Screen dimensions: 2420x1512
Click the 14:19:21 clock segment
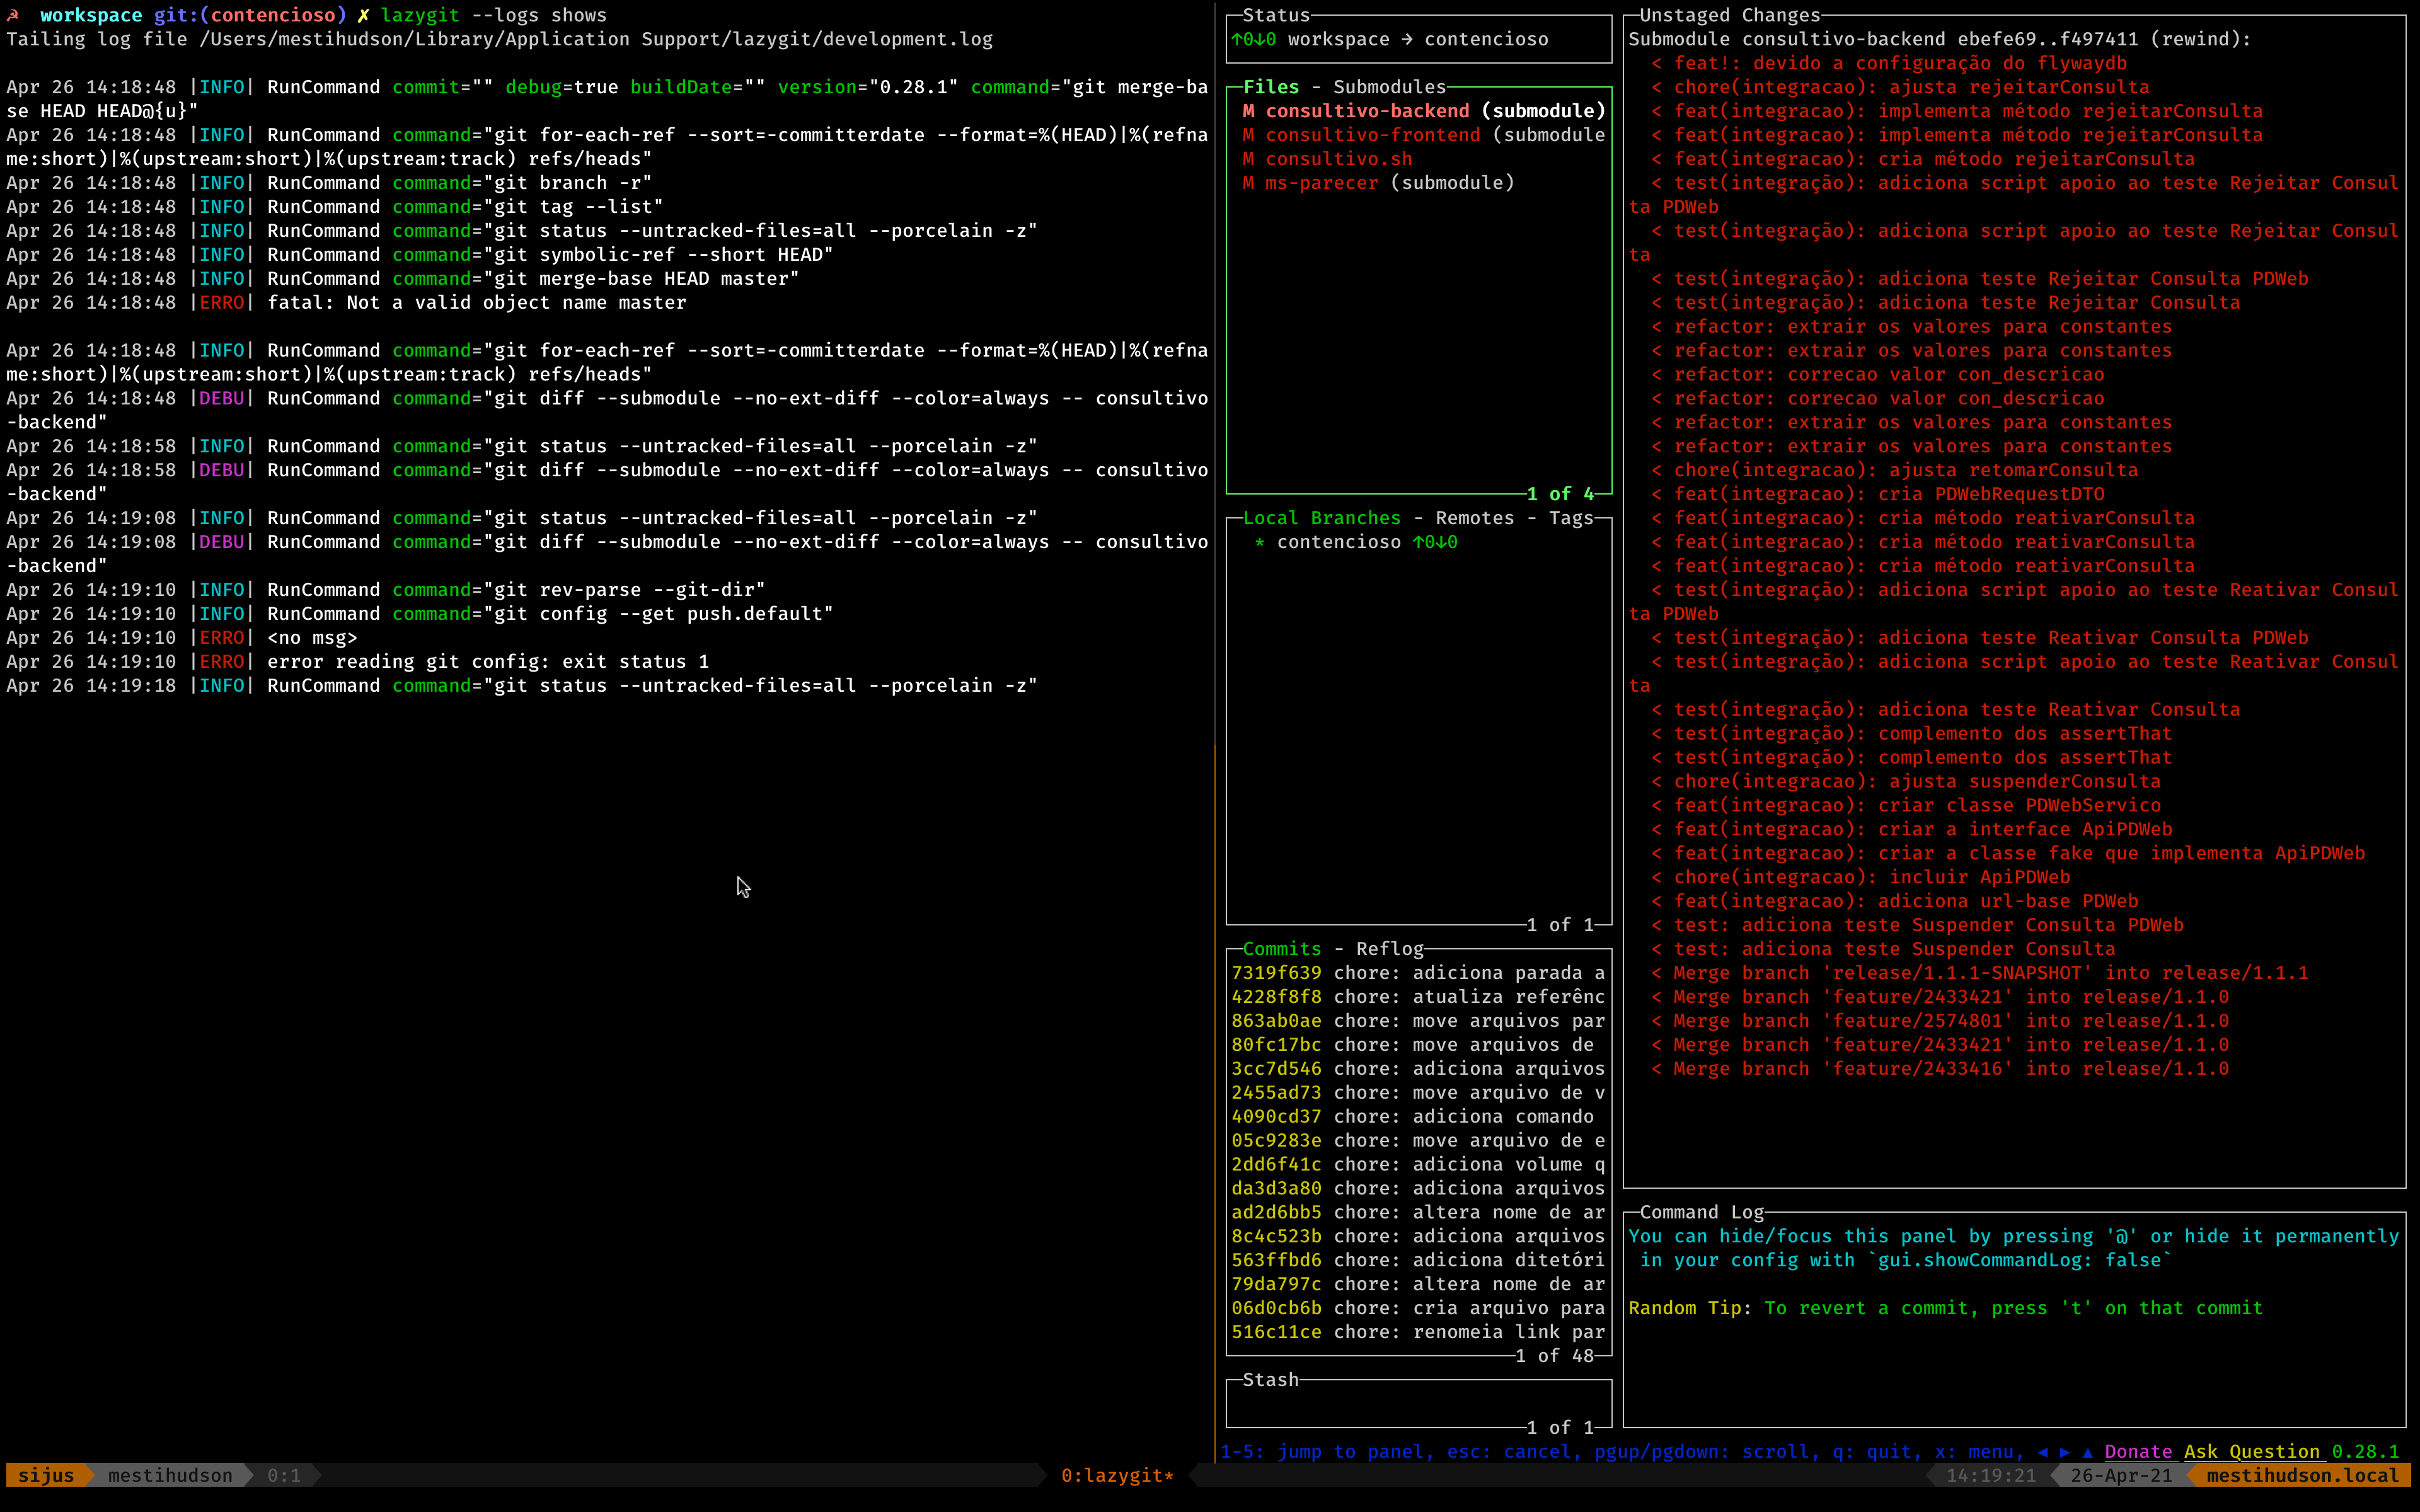[x=1990, y=1475]
